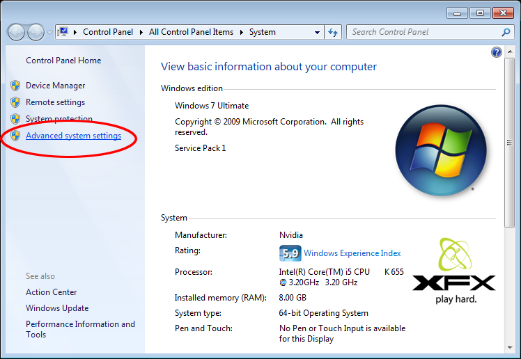Click shield icon next to Remote settings
Screen dimensions: 521x359
click(x=15, y=102)
